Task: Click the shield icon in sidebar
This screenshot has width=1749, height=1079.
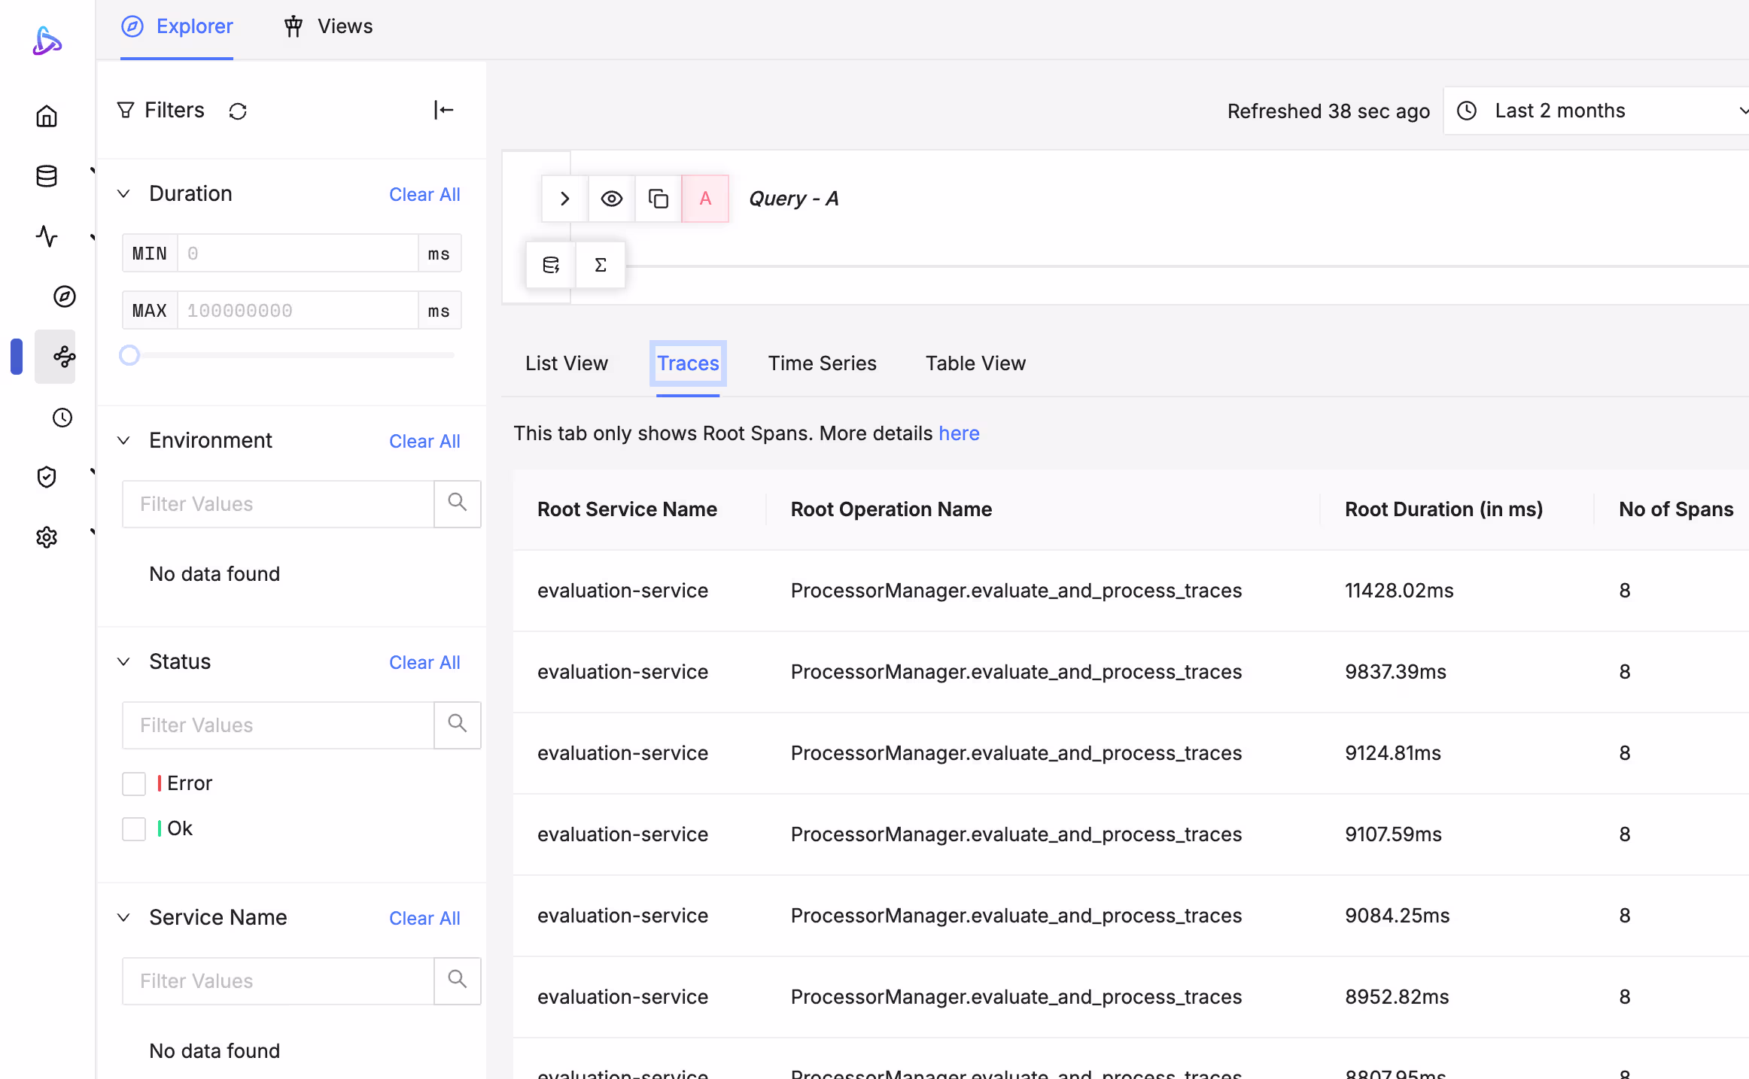Action: coord(47,477)
